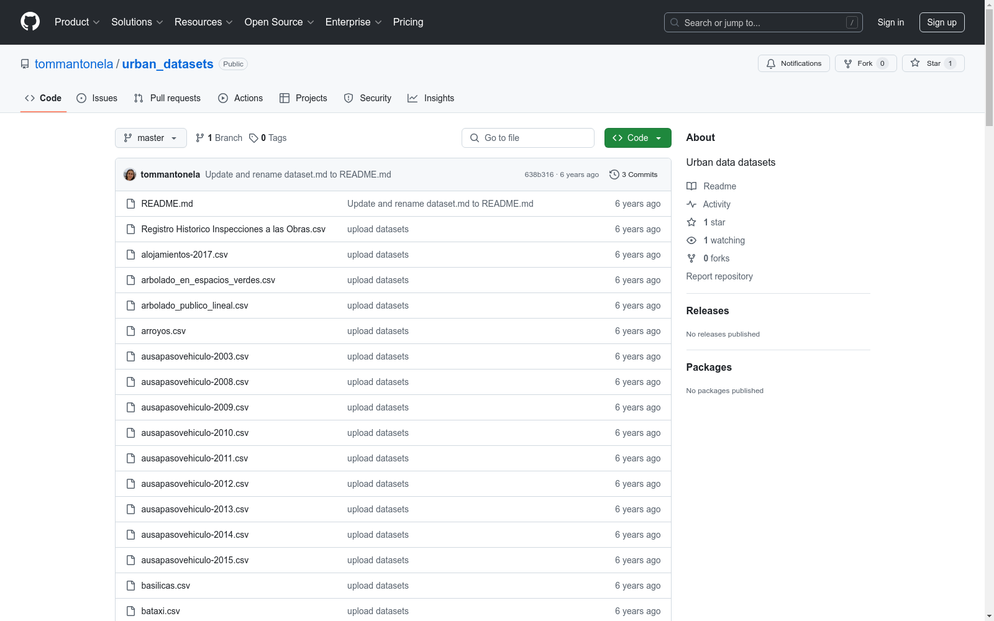994x621 pixels.
Task: Click the Releases heading link
Action: [708, 311]
